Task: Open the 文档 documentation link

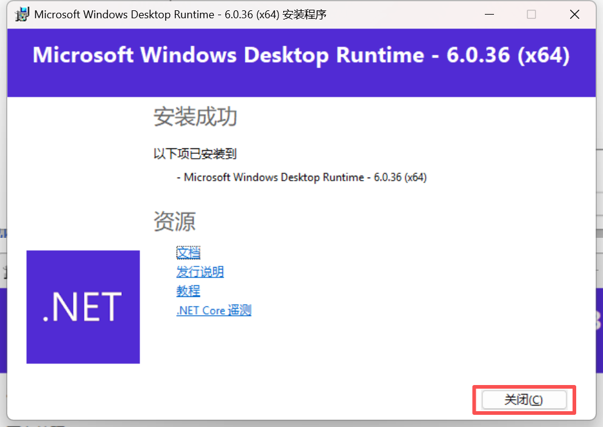Action: point(188,252)
